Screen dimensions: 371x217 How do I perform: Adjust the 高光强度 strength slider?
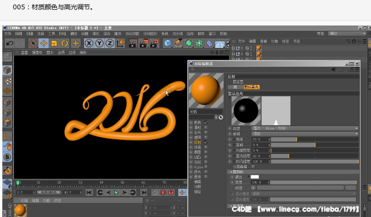point(315,156)
